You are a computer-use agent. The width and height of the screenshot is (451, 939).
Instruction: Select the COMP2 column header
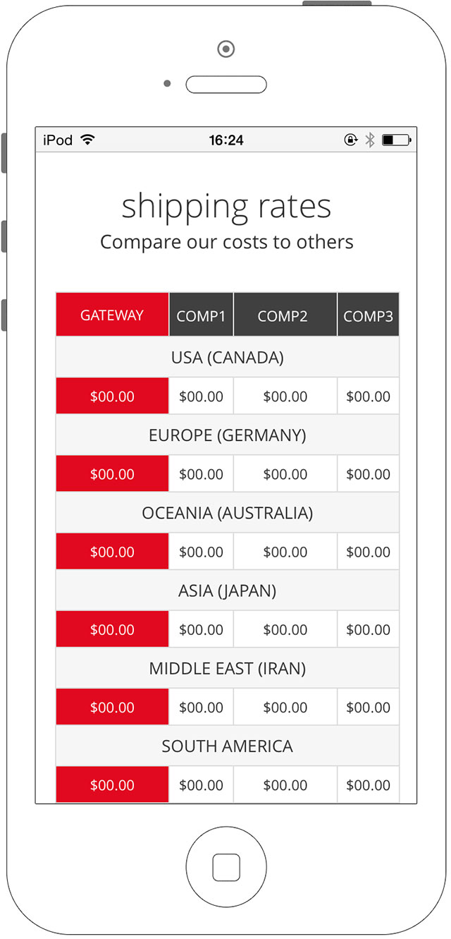285,315
